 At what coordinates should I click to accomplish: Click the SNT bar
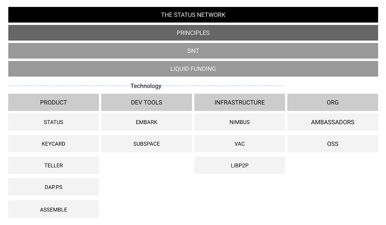(x=193, y=51)
